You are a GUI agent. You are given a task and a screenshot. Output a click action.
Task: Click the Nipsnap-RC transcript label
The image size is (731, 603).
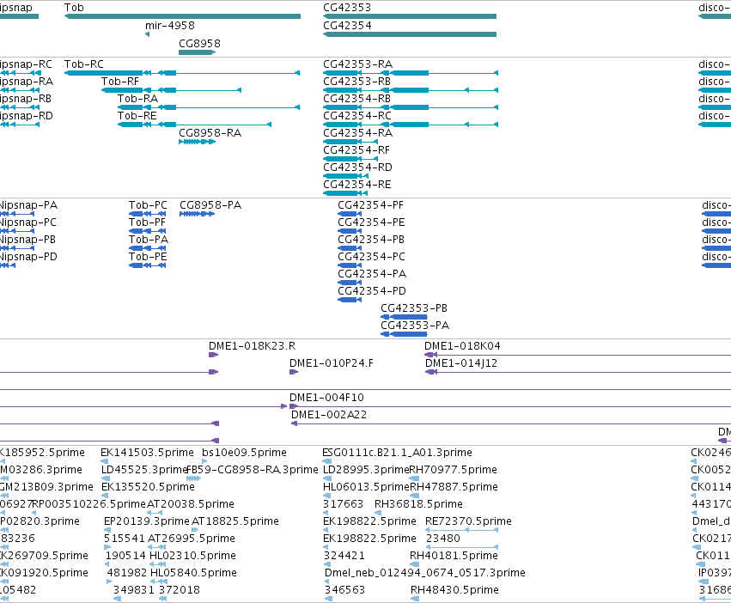[x=26, y=64]
